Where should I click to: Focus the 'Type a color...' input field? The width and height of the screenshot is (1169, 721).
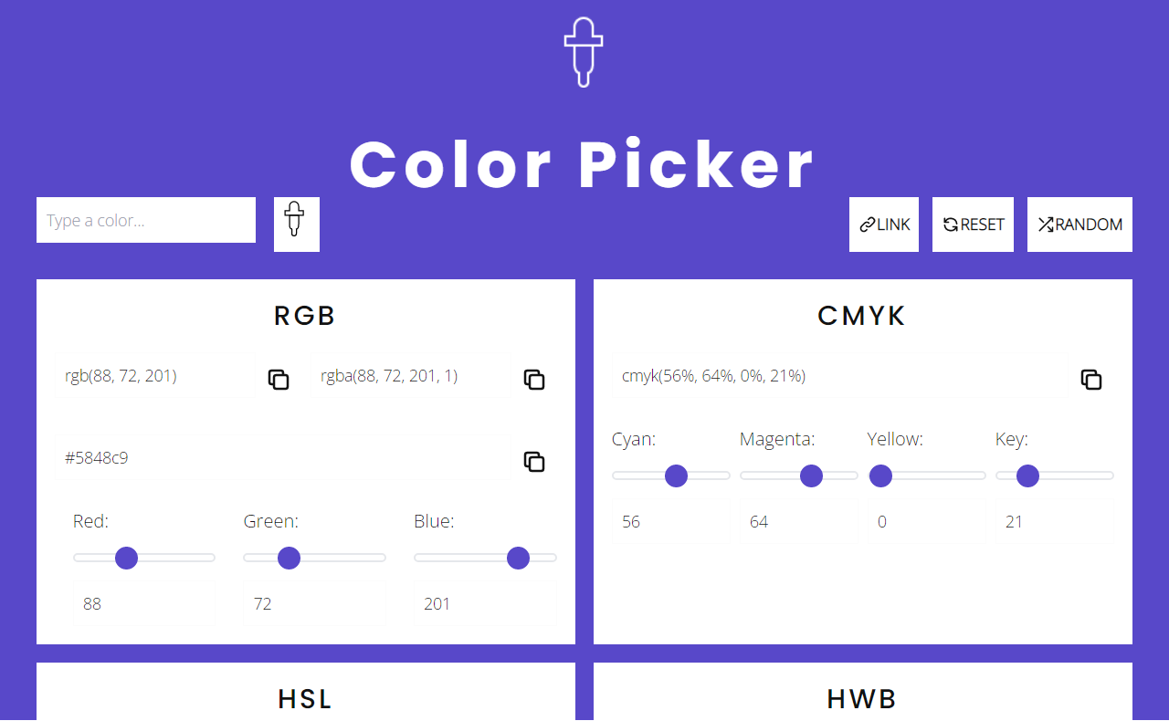146,221
